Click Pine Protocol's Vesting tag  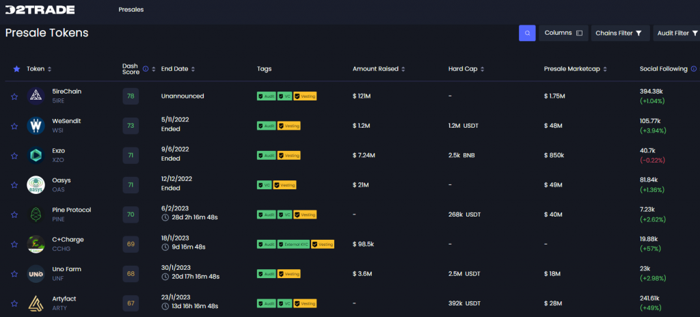coord(305,215)
